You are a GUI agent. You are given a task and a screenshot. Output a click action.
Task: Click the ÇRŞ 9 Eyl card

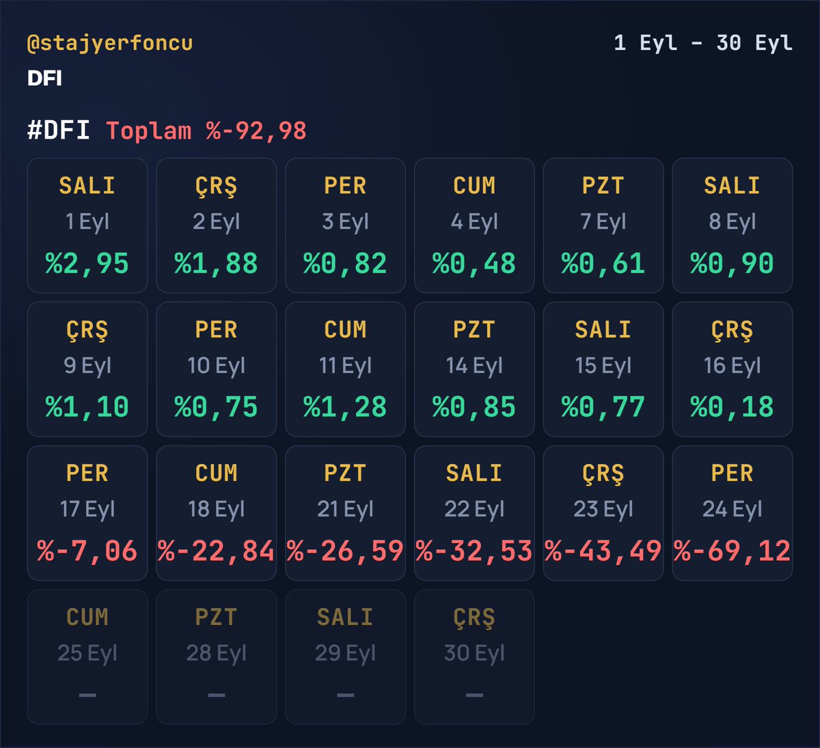point(87,370)
